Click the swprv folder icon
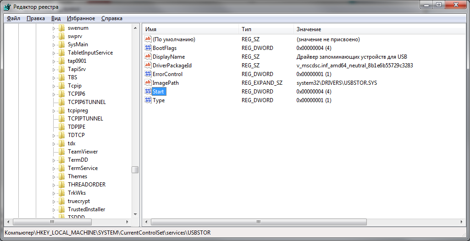This screenshot has width=470, height=241. click(62, 36)
